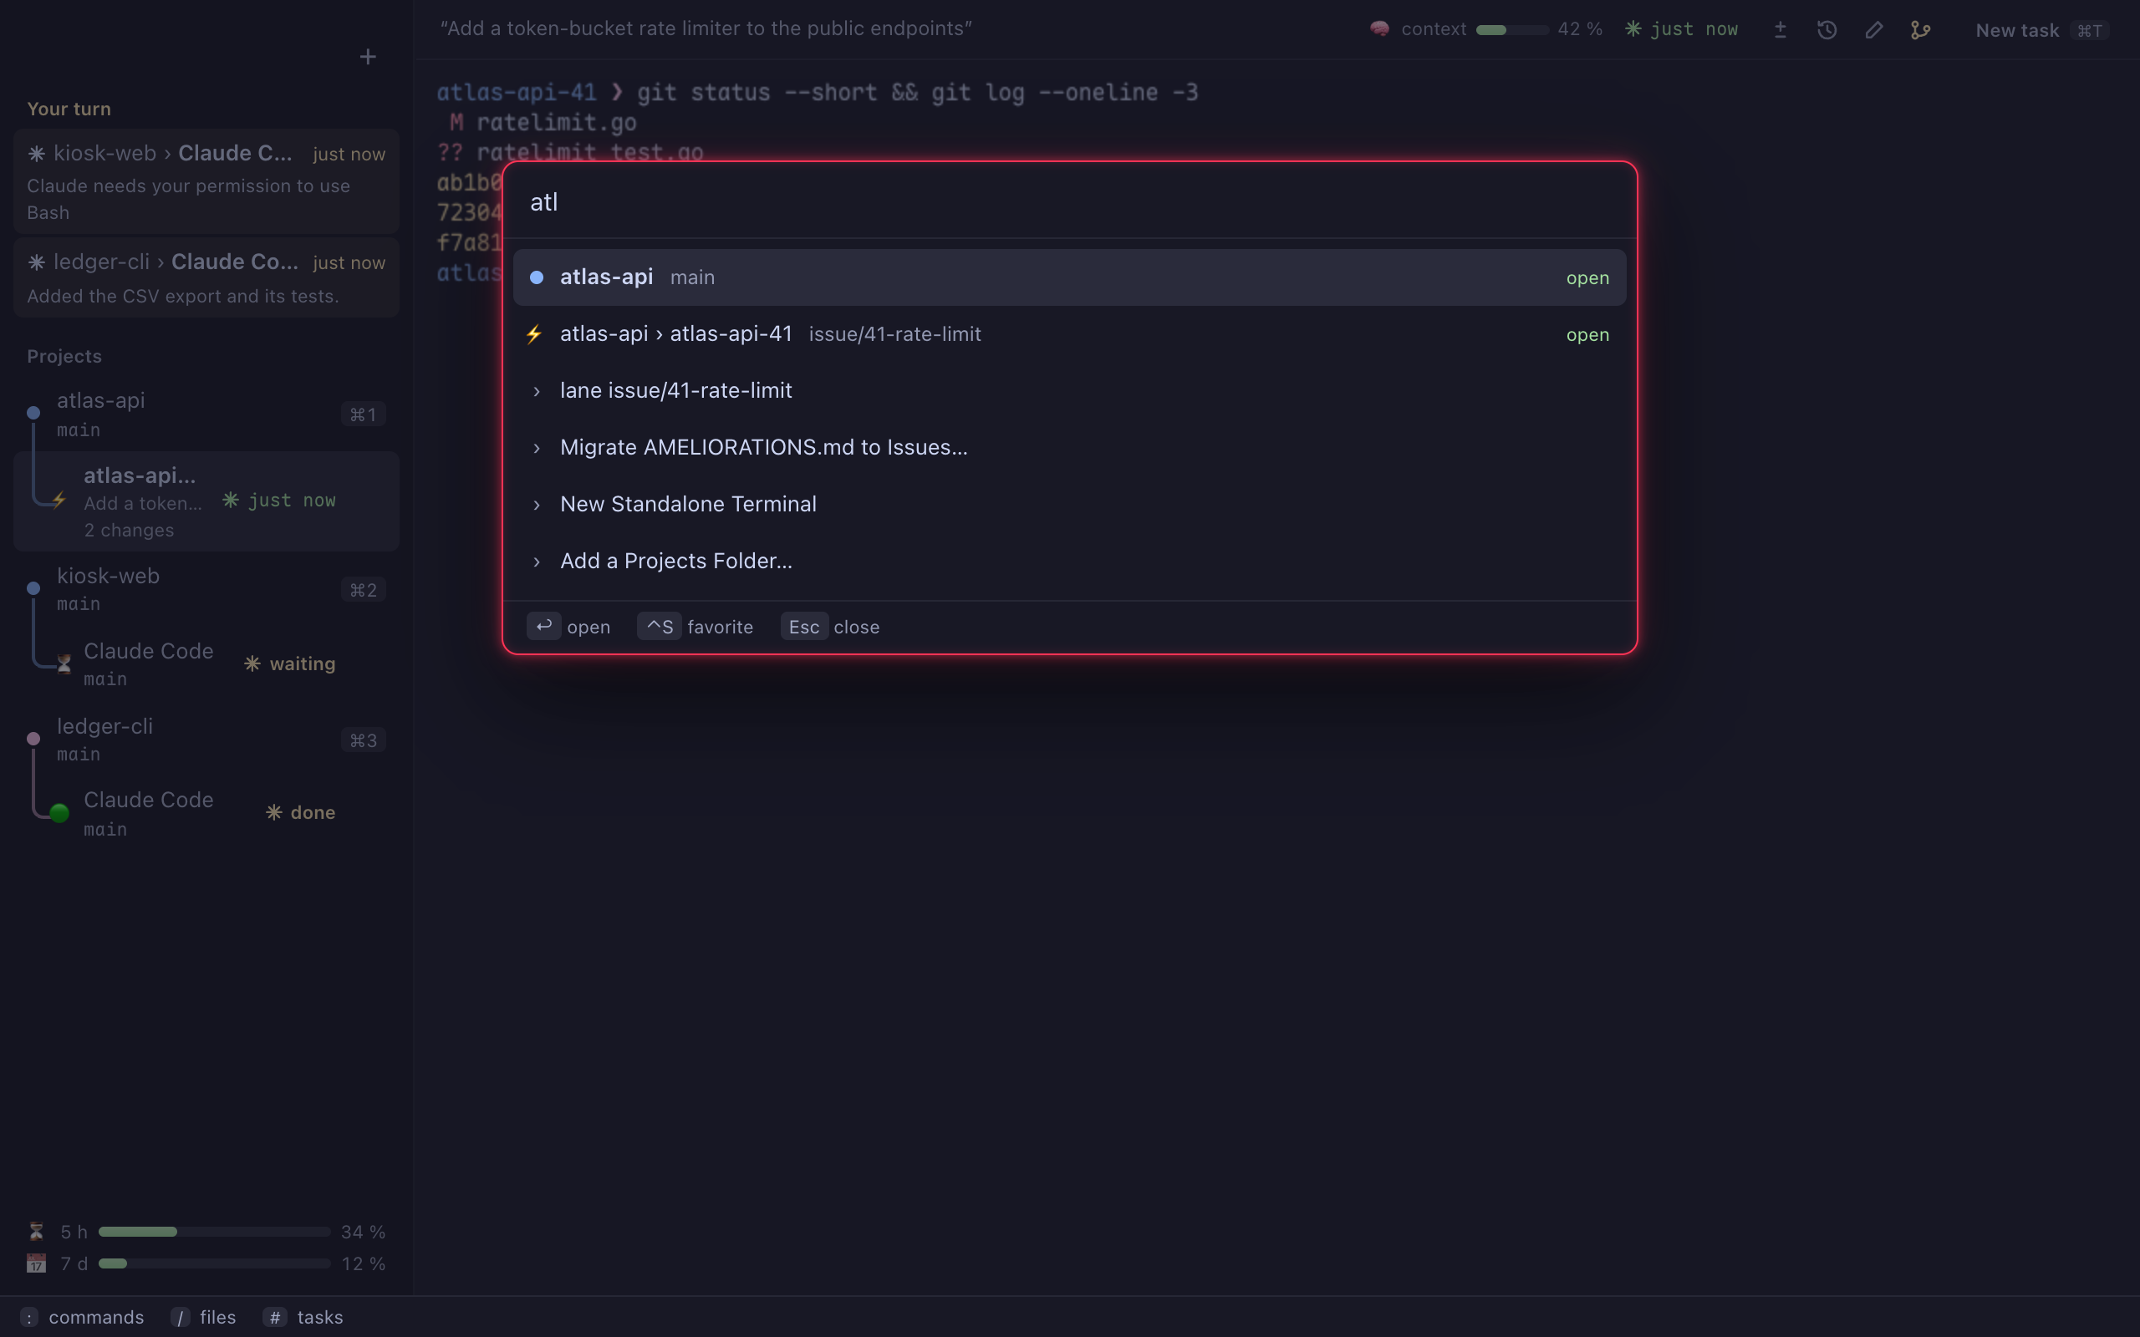Select kiosk-web project in sidebar
The height and width of the screenshot is (1337, 2140).
click(x=206, y=589)
